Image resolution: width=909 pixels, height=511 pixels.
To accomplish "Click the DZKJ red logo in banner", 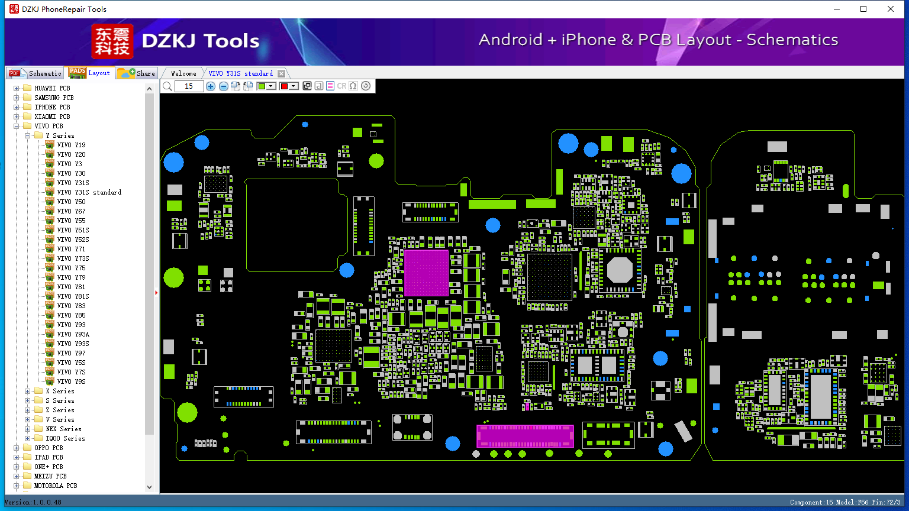I will (x=112, y=41).
